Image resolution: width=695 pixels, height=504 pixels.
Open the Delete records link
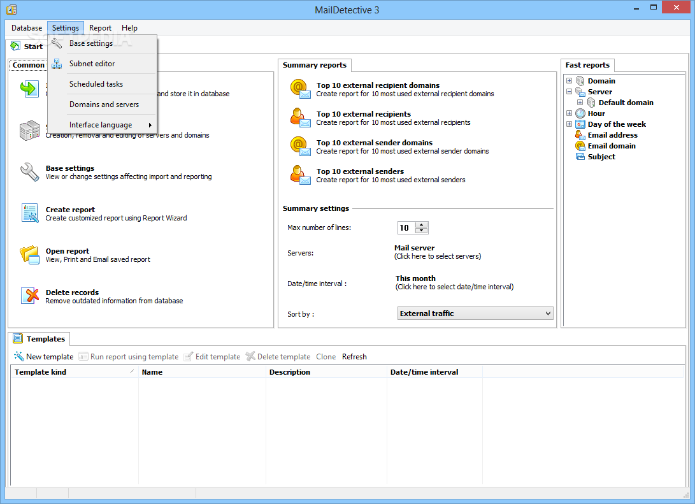tap(72, 292)
